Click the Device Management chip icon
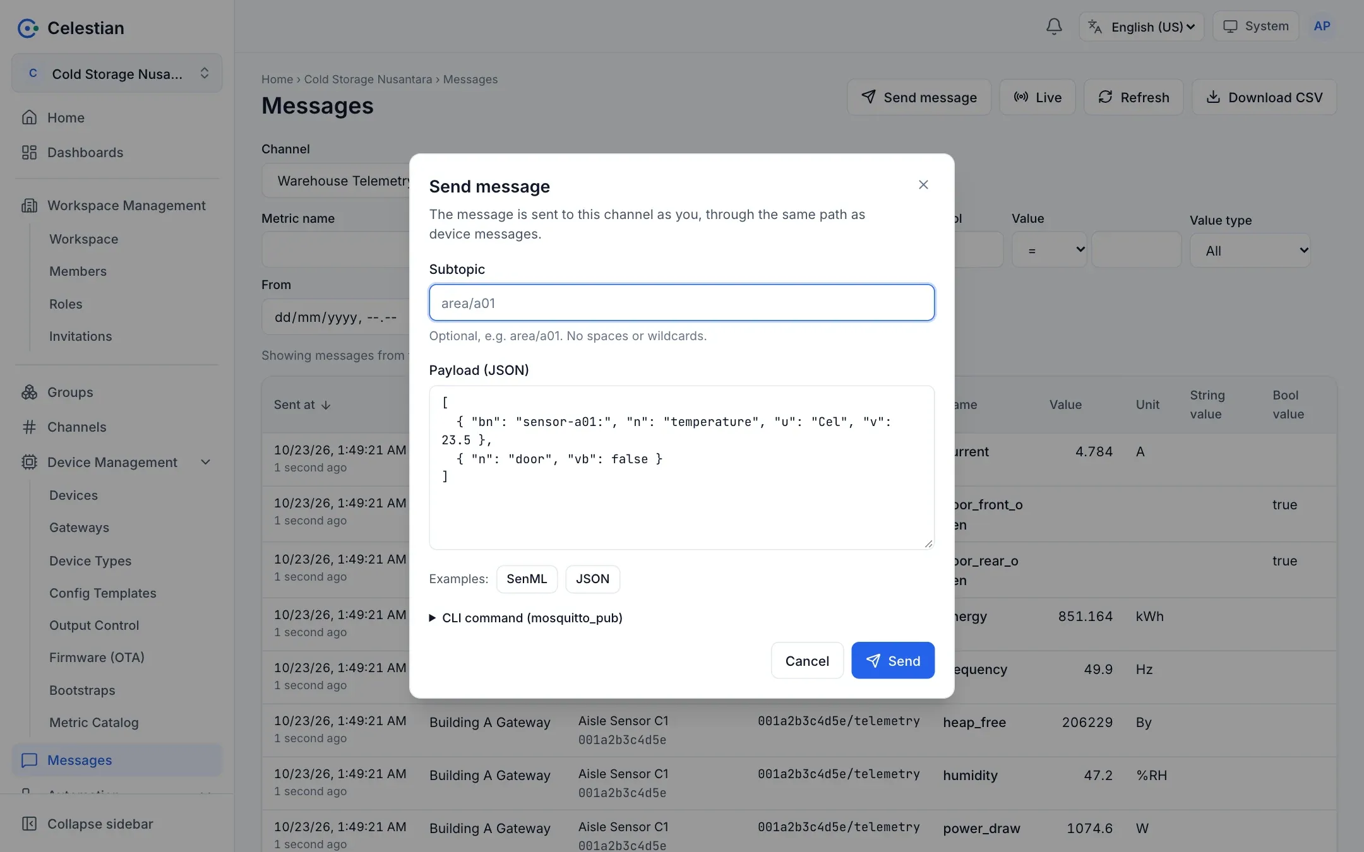Image resolution: width=1364 pixels, height=852 pixels. tap(29, 462)
